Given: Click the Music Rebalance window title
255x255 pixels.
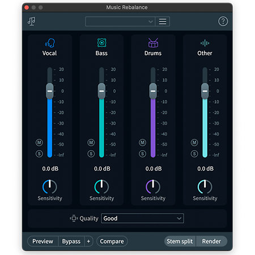Looking at the screenshot, I should [127, 7].
